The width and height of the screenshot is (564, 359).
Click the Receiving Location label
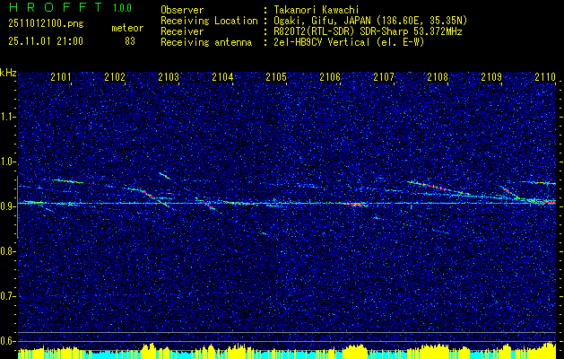(x=209, y=21)
